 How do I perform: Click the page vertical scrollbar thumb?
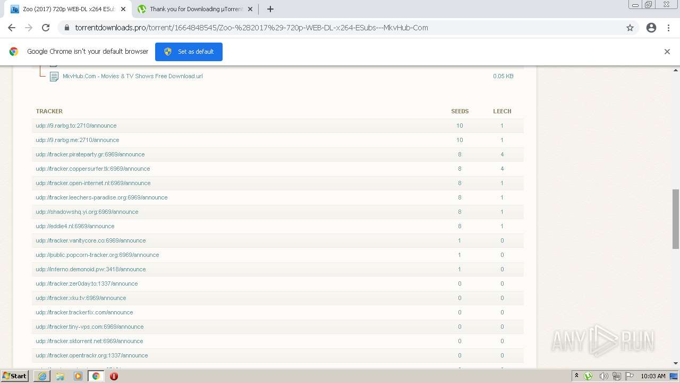click(676, 219)
